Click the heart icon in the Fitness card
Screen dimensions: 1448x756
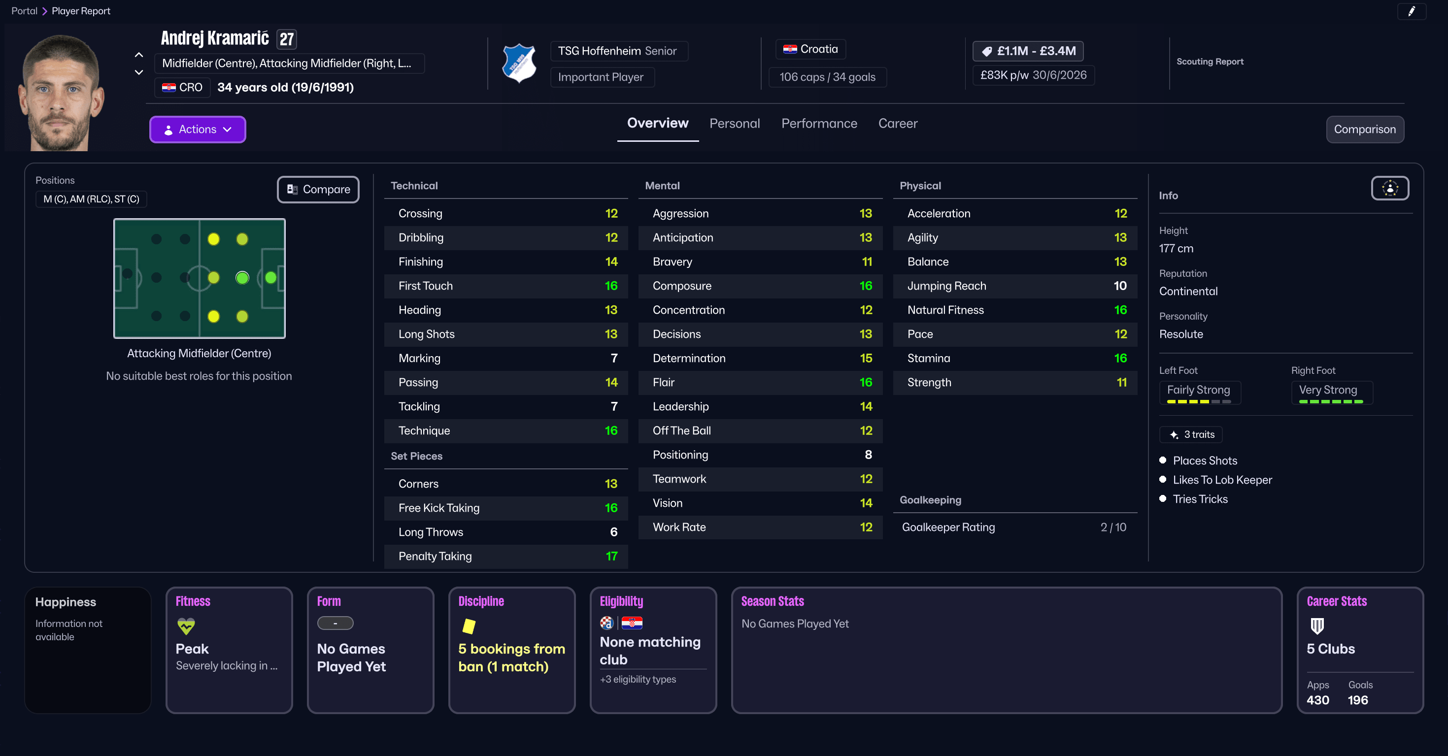pos(186,625)
